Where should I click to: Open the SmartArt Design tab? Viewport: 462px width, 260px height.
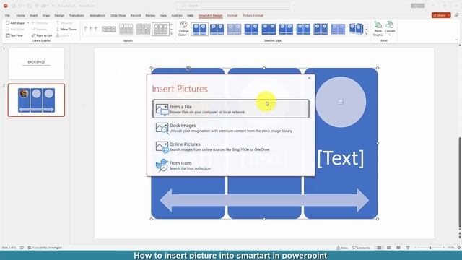pyautogui.click(x=210, y=15)
